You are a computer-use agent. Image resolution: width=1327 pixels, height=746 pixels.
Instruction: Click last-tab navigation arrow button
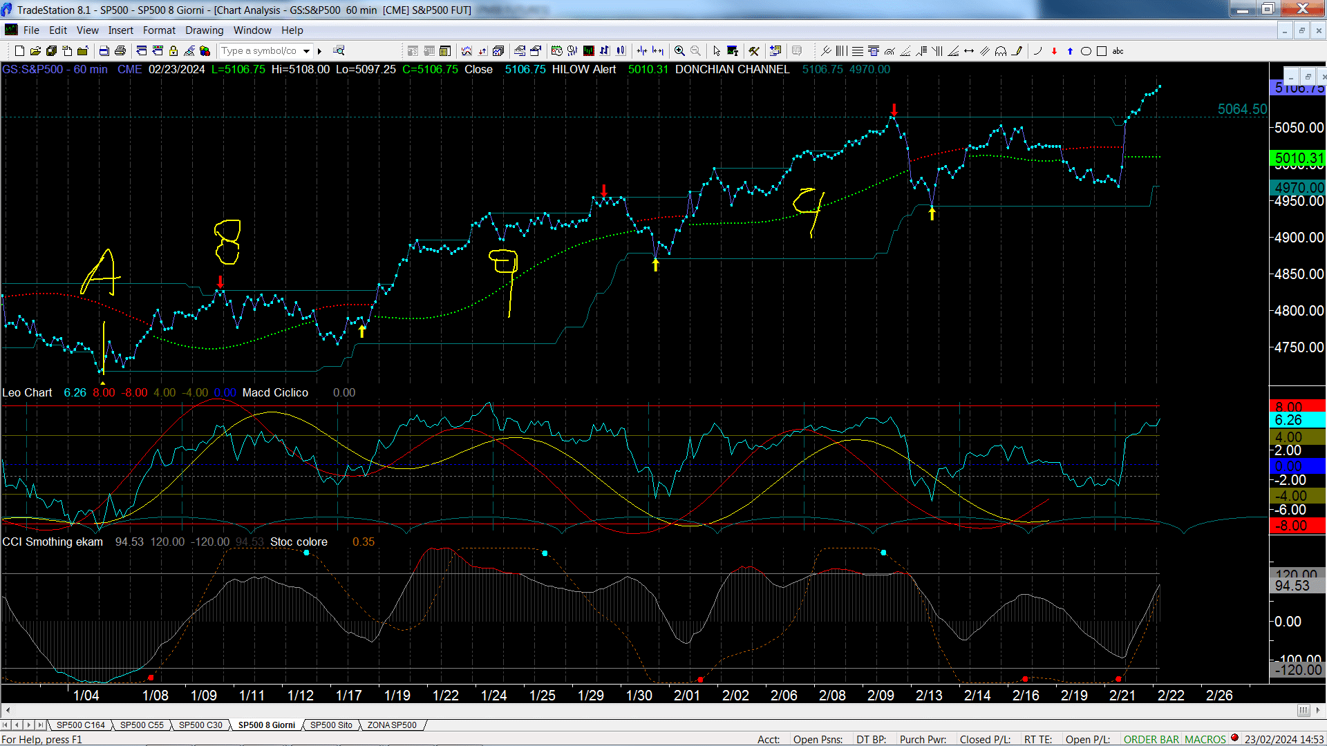click(x=41, y=725)
